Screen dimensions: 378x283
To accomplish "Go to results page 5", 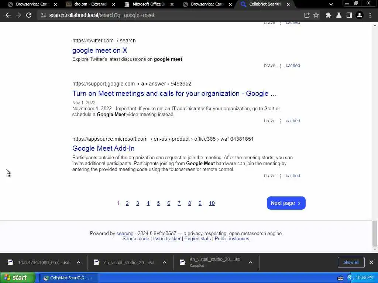I will click(x=158, y=203).
